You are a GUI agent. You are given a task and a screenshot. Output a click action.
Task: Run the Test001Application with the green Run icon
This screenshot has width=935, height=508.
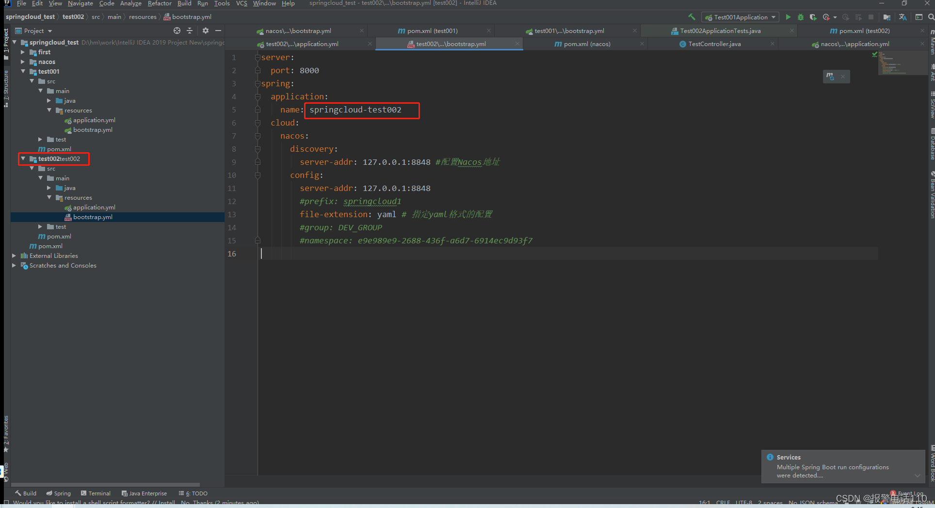tap(788, 17)
